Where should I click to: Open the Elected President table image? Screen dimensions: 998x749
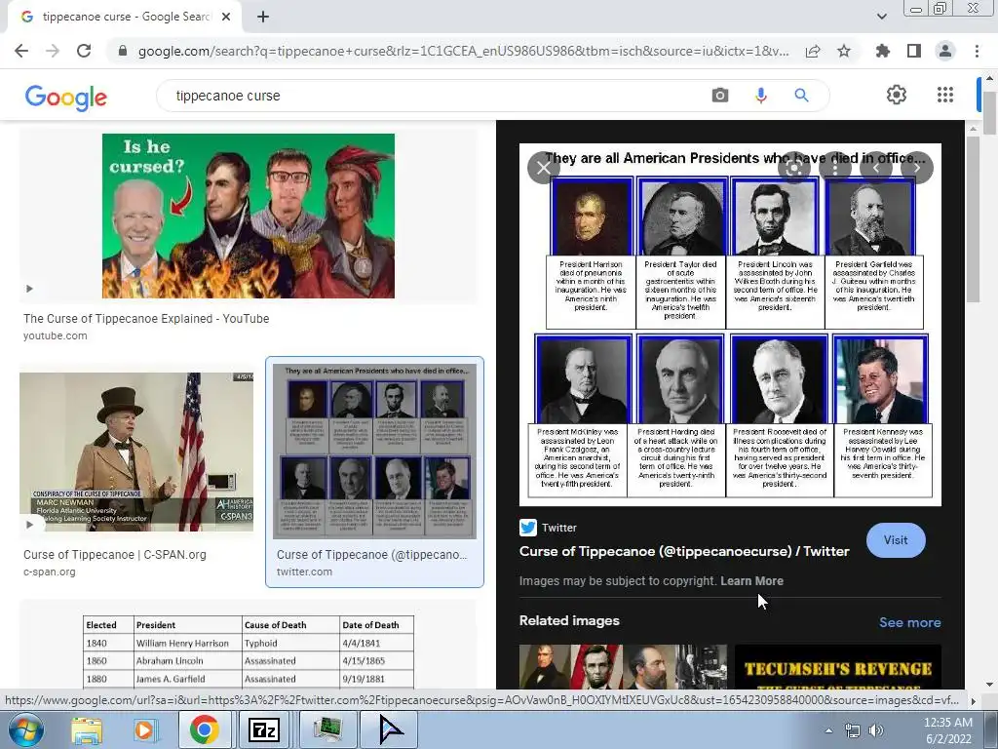(249, 650)
